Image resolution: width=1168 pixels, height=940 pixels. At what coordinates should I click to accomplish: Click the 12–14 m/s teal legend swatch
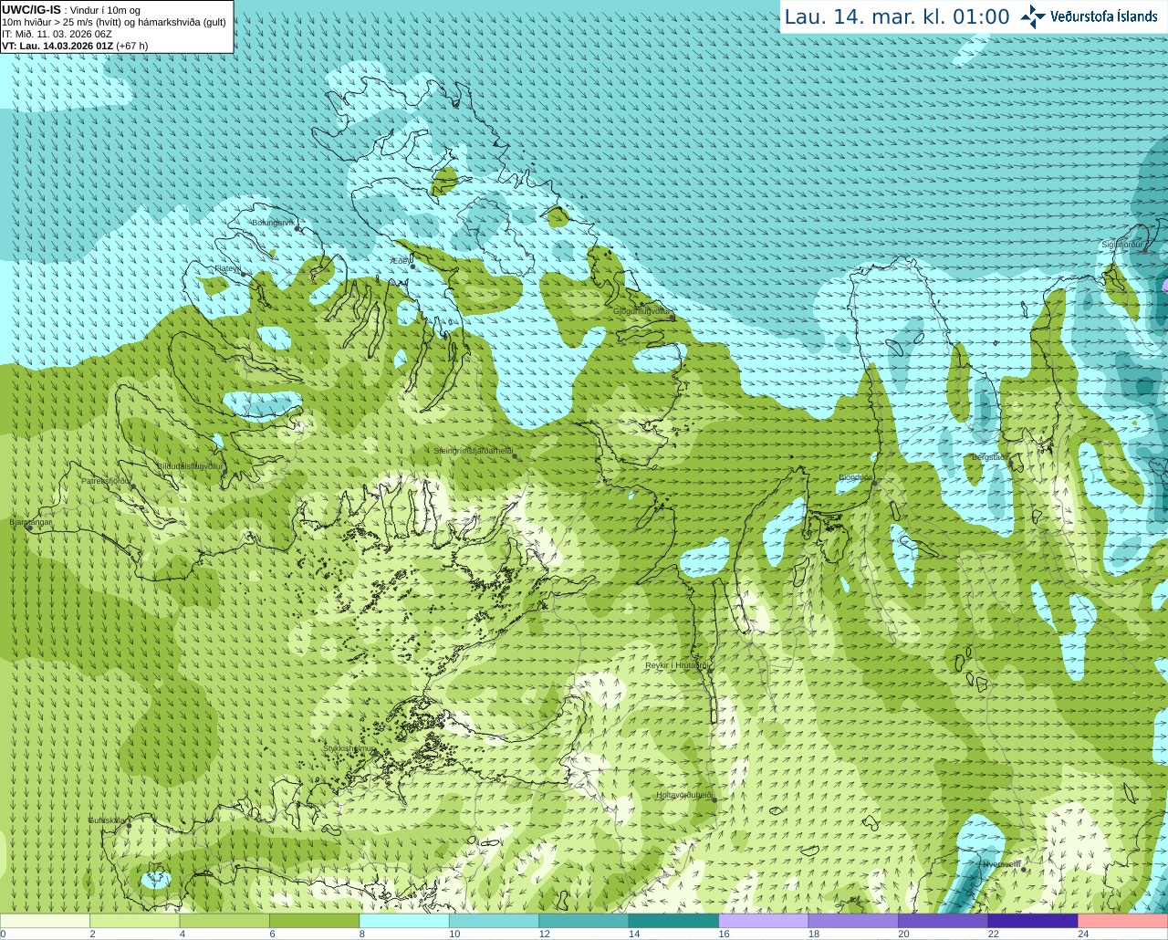(584, 921)
